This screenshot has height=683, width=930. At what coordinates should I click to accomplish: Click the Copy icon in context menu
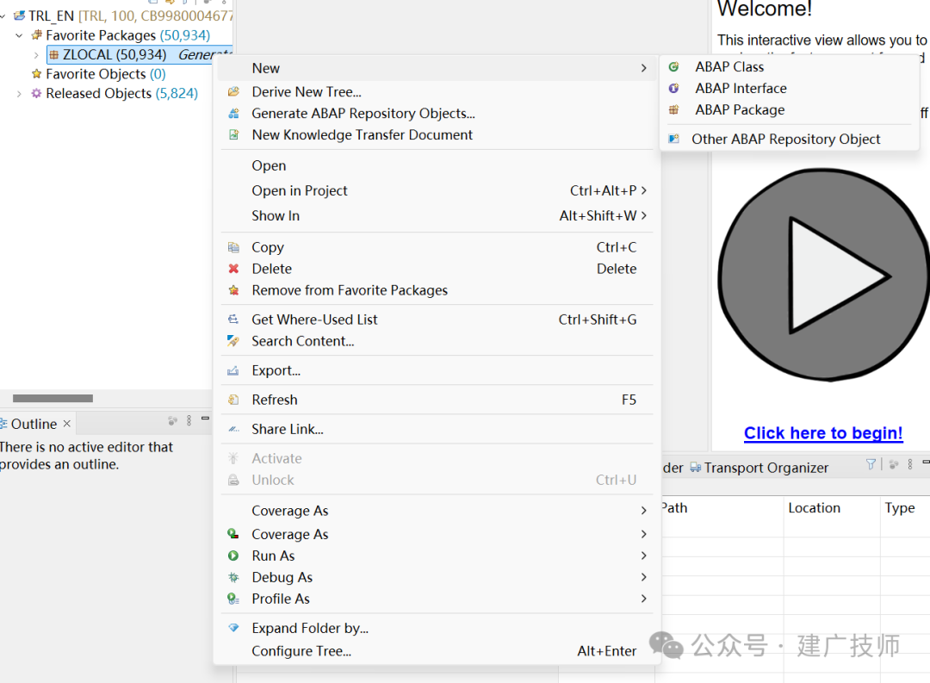[x=233, y=247]
